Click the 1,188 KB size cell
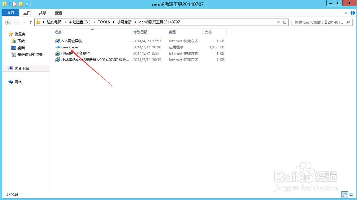The image size is (357, 200). click(x=217, y=47)
